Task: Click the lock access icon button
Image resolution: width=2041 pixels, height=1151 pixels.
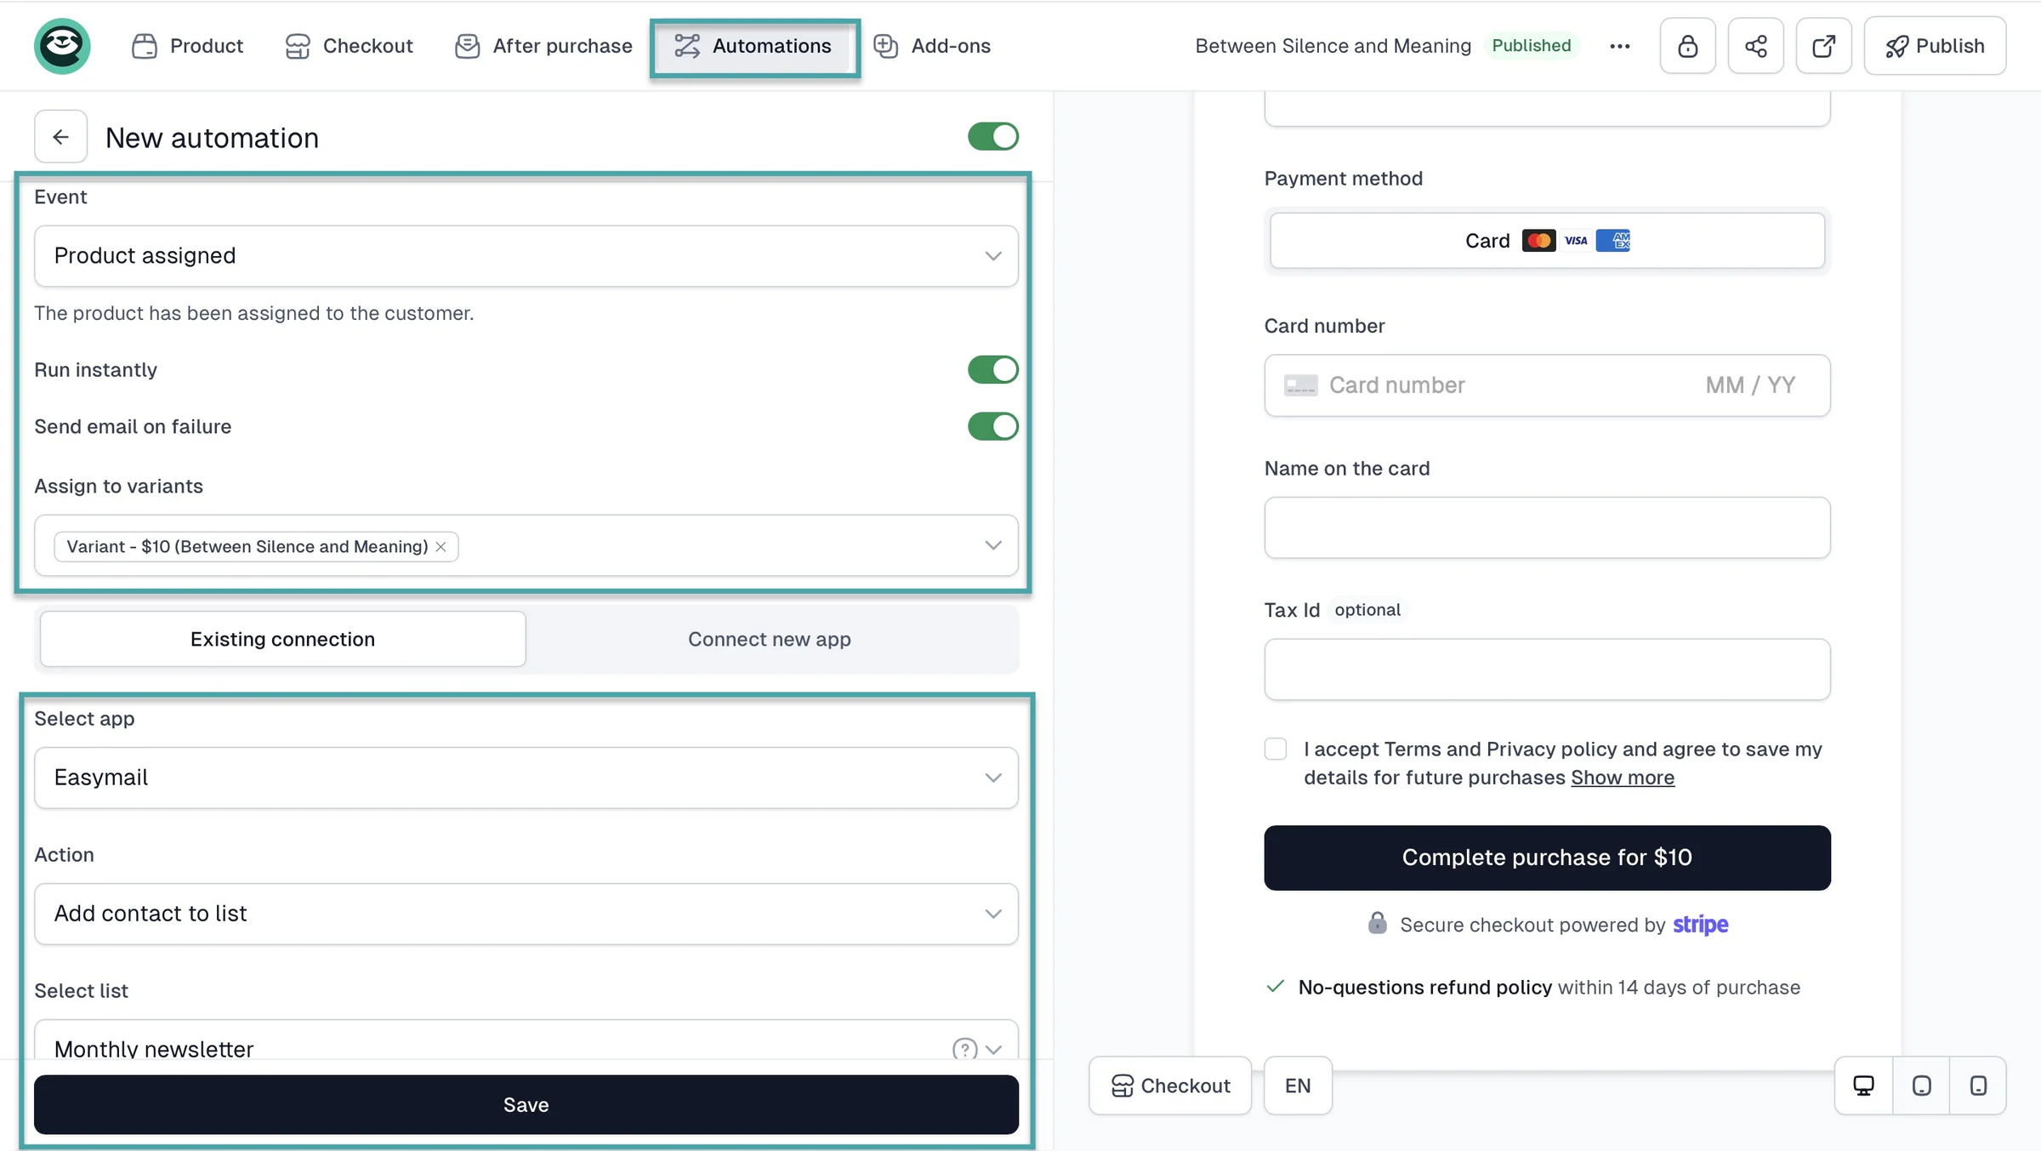Action: (1688, 46)
